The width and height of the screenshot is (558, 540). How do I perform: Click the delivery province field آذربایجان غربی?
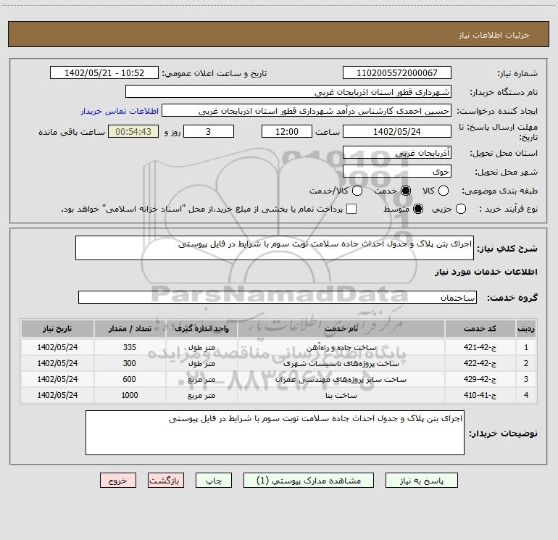(397, 153)
